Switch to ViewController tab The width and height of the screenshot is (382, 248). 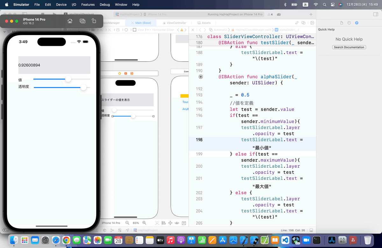coord(174,23)
